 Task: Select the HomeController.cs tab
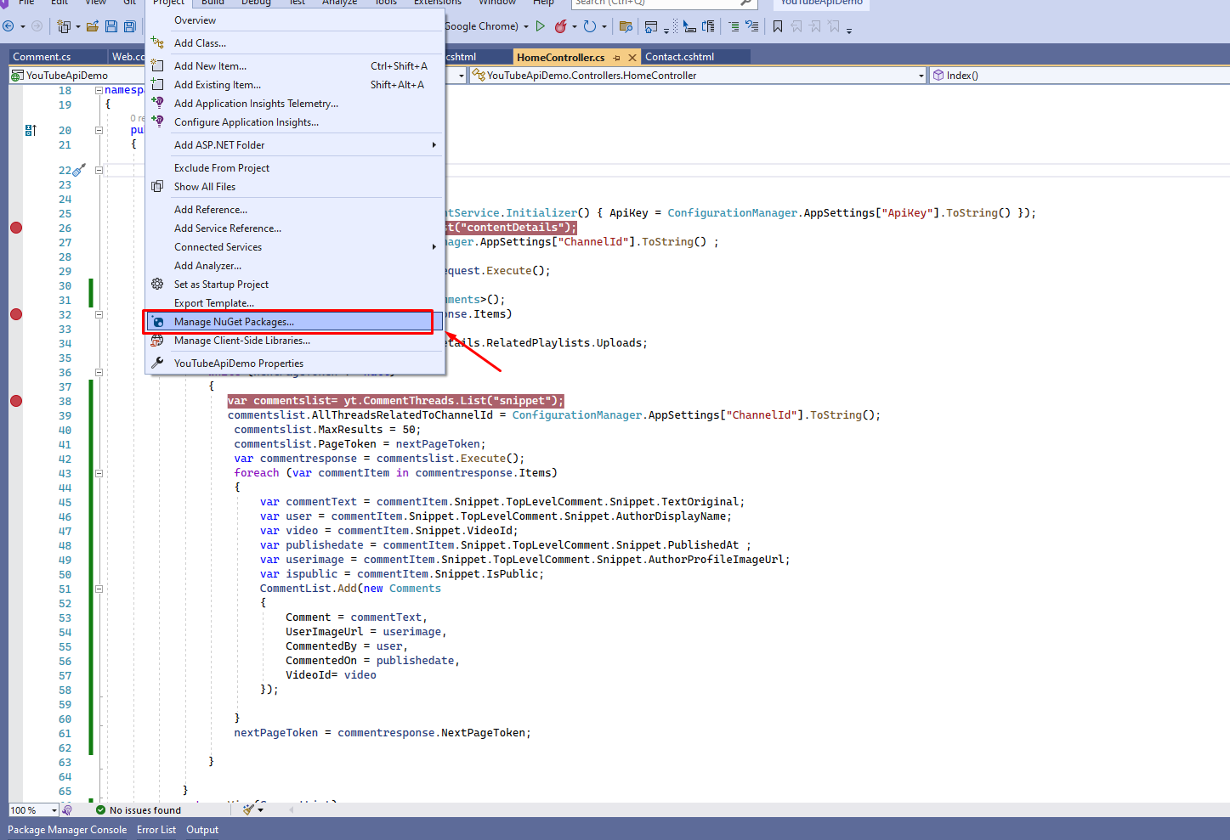(x=561, y=58)
